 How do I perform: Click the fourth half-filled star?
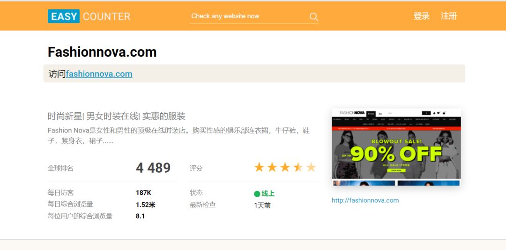click(298, 167)
